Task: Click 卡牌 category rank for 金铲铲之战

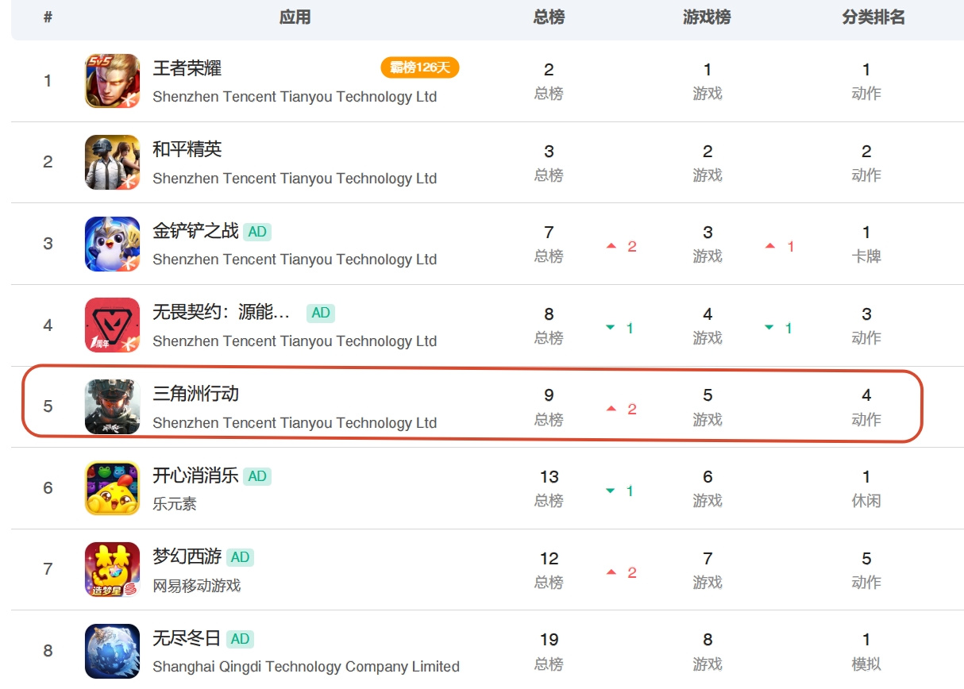Action: click(x=866, y=244)
